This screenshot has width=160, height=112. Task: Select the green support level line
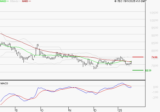click(138, 70)
